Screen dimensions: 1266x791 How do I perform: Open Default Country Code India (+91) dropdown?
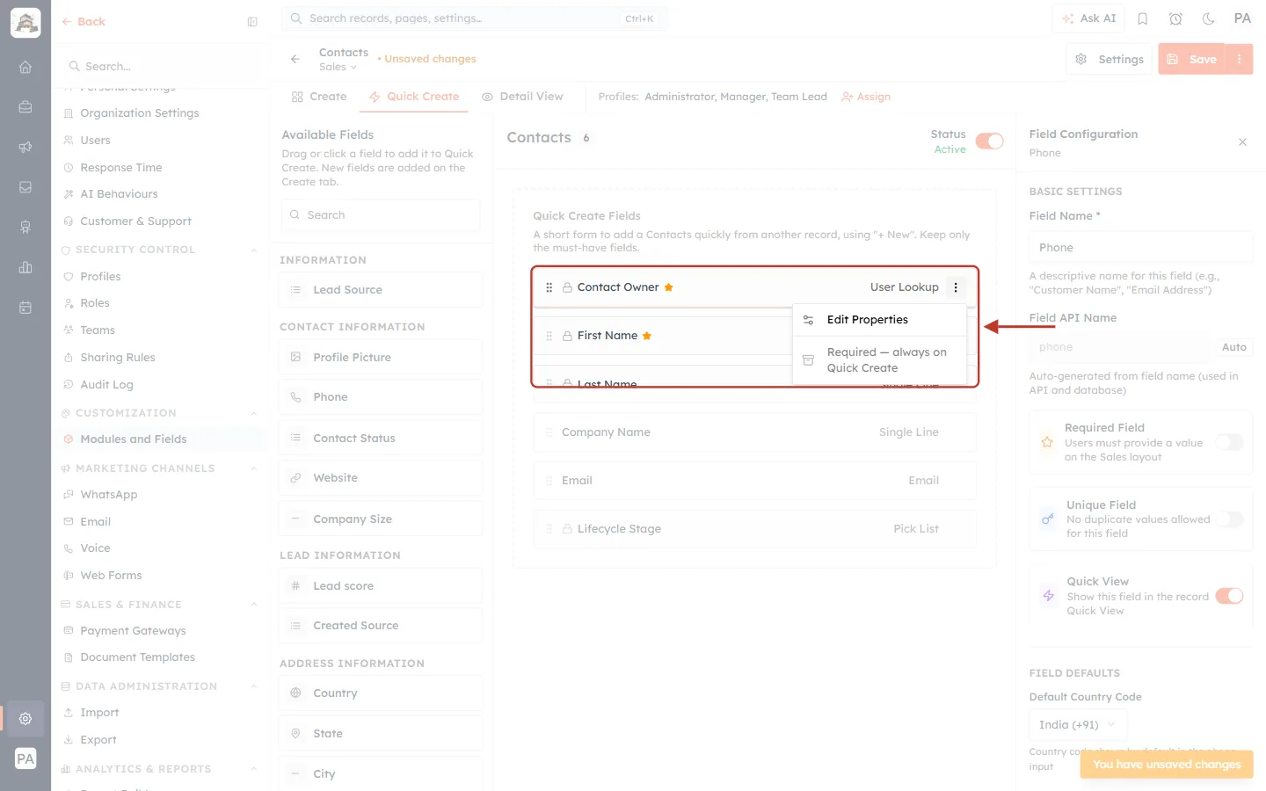[x=1077, y=725]
